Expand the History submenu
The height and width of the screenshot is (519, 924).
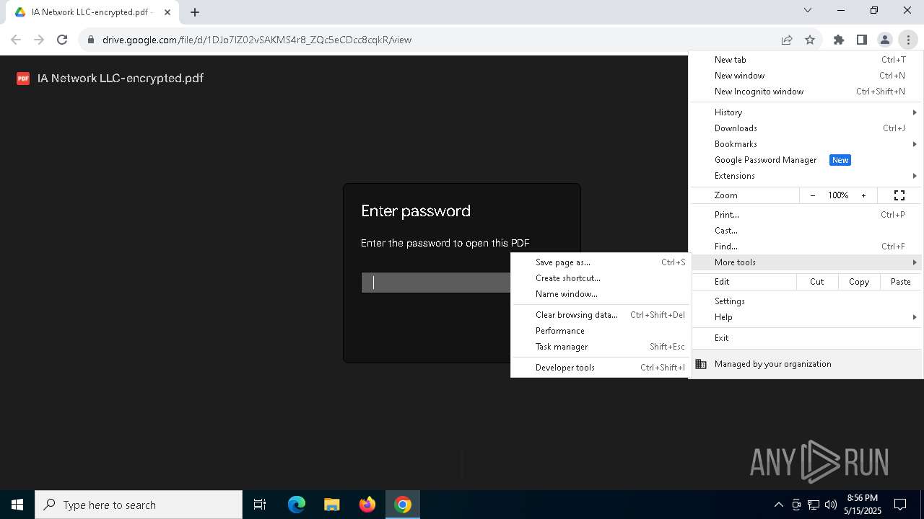[806, 112]
